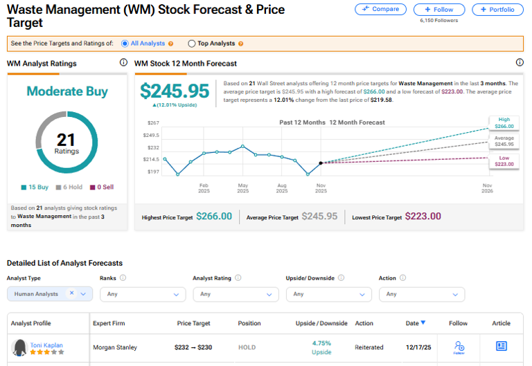This screenshot has width=532, height=366.
Task: Open the Upside/Downside dropdown
Action: click(x=328, y=294)
